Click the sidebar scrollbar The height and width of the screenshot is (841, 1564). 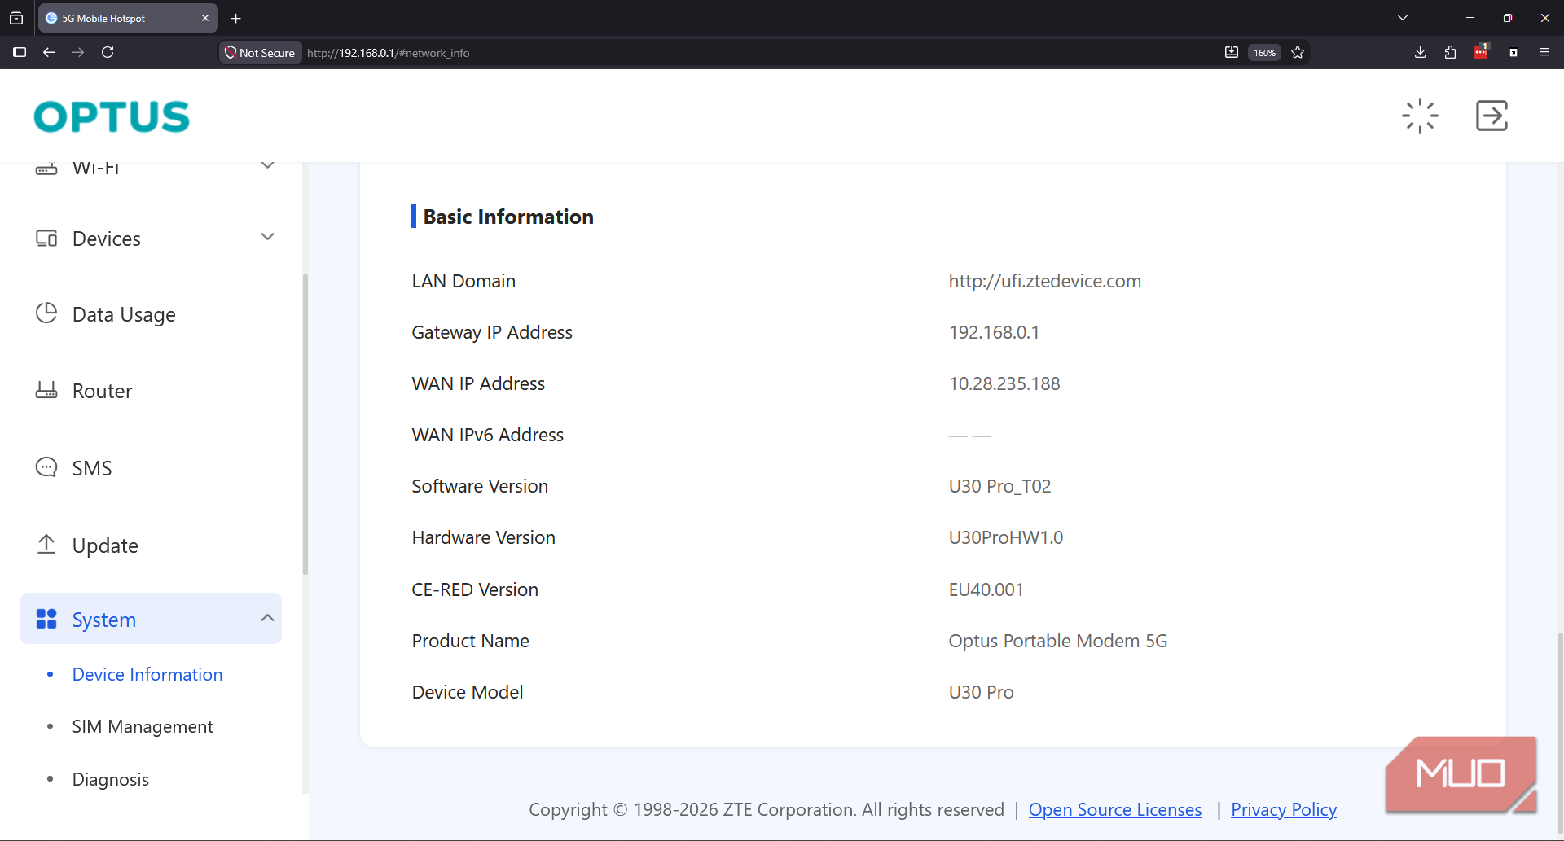point(305,423)
